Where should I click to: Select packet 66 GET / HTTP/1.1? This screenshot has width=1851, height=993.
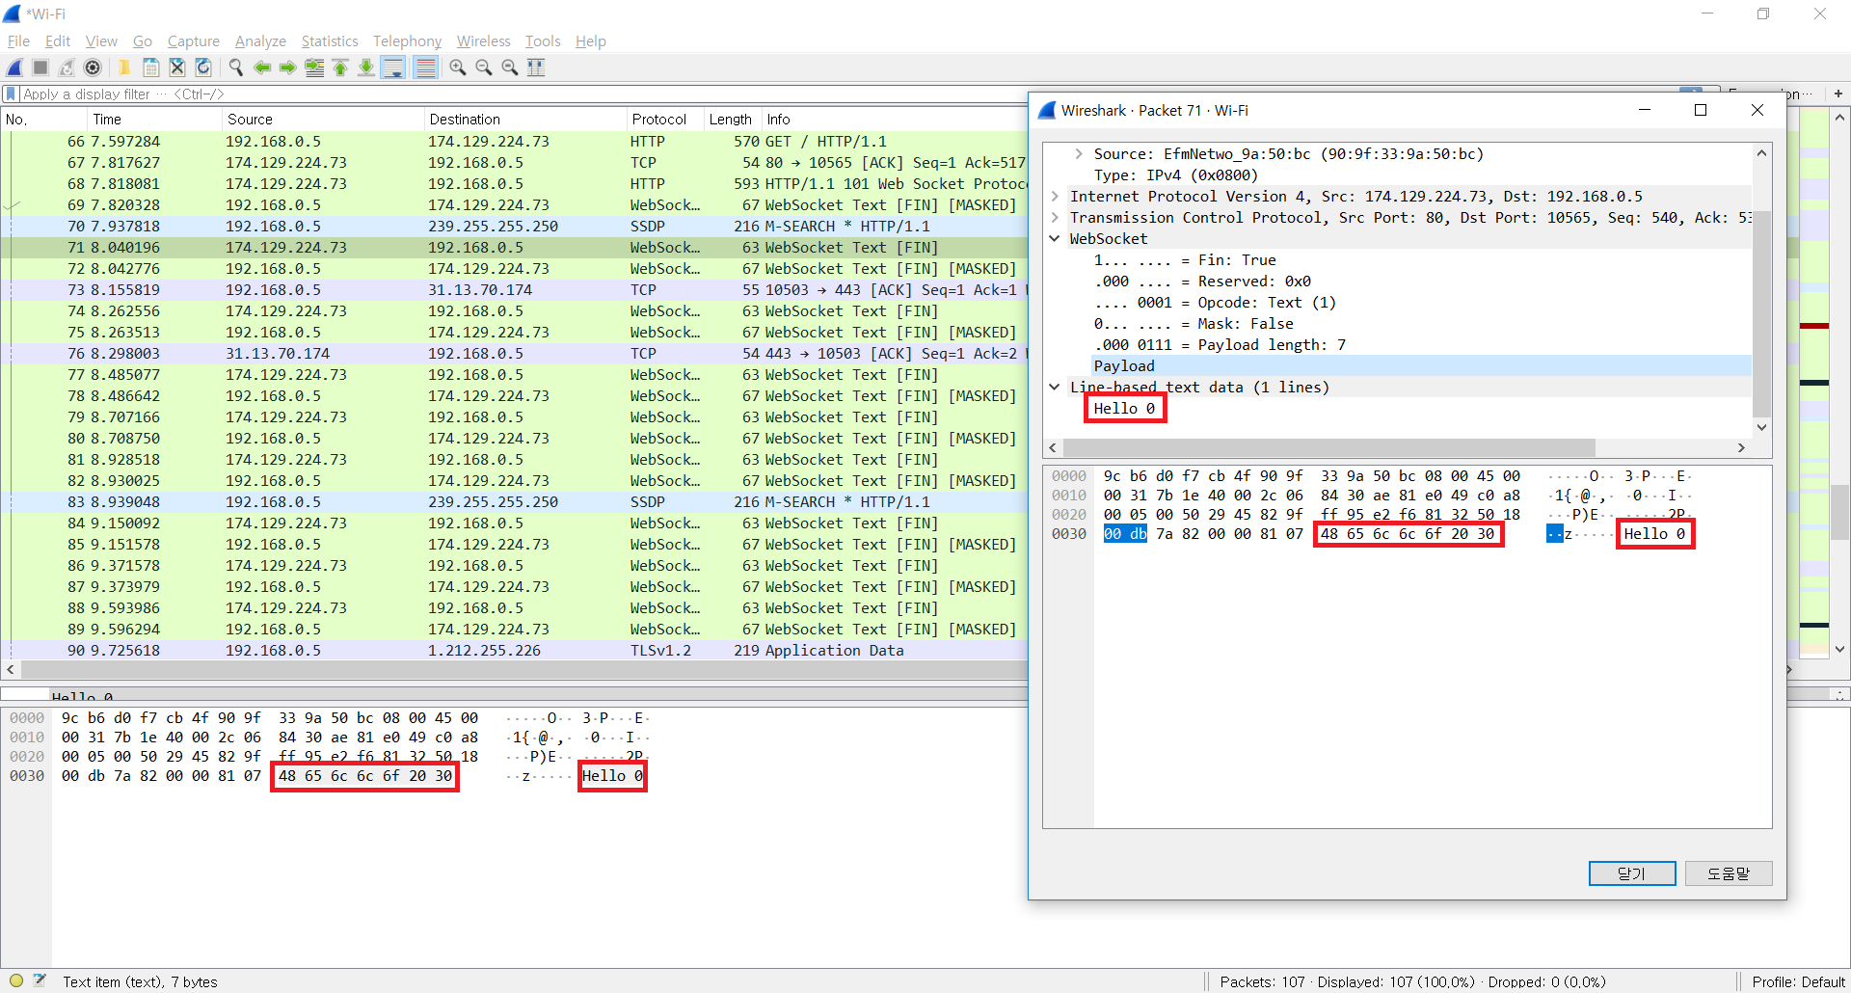(516, 142)
